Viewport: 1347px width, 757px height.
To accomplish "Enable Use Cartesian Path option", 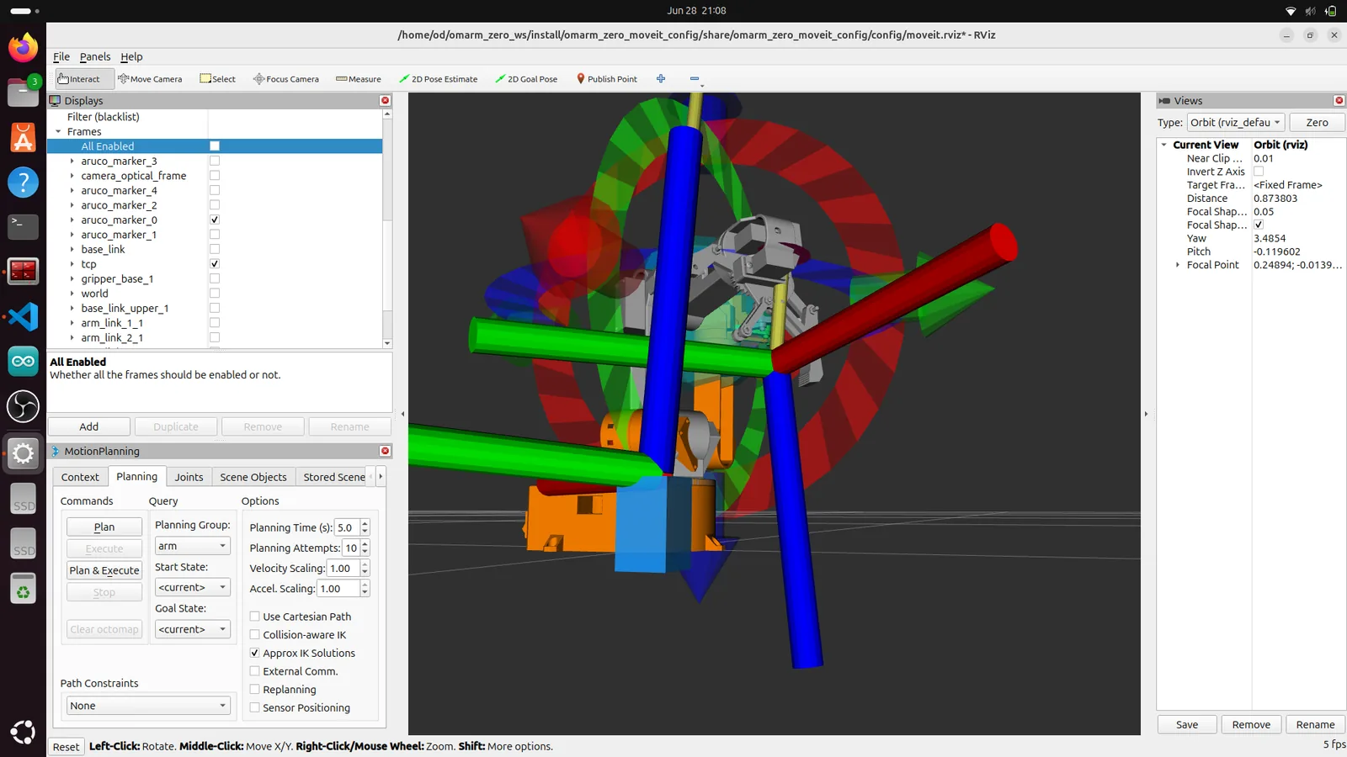I will [254, 617].
